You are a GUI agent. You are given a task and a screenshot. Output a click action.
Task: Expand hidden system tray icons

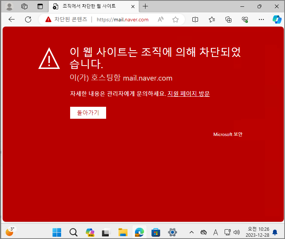(x=192, y=232)
